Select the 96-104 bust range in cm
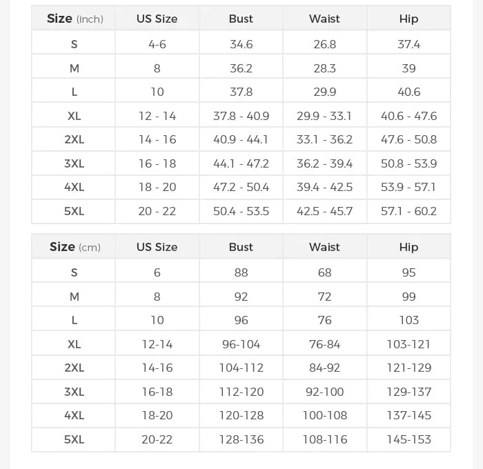 pyautogui.click(x=241, y=344)
